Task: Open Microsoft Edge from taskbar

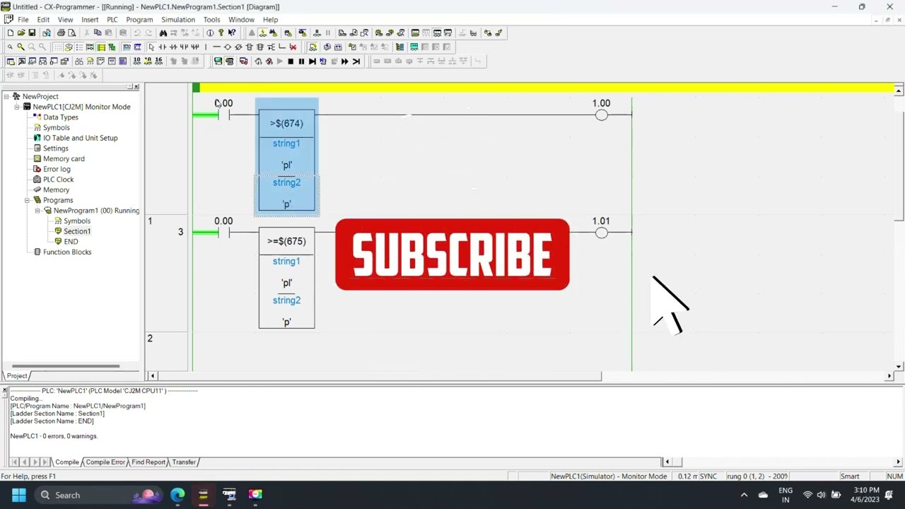Action: [x=177, y=495]
